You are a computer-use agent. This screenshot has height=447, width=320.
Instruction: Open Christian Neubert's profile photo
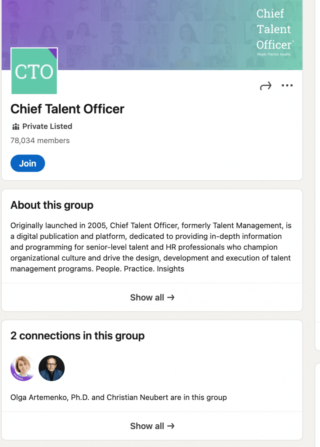point(52,368)
